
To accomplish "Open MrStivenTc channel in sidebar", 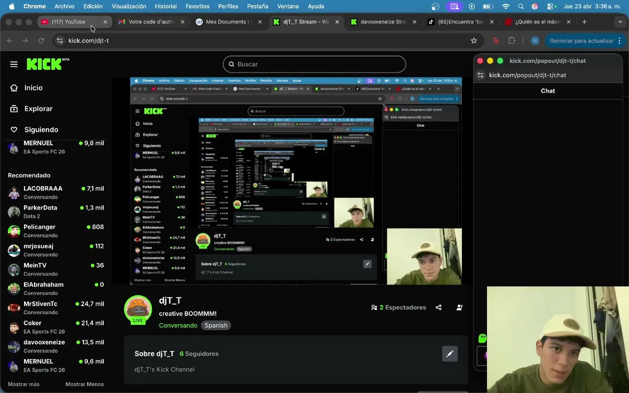I will coord(56,308).
